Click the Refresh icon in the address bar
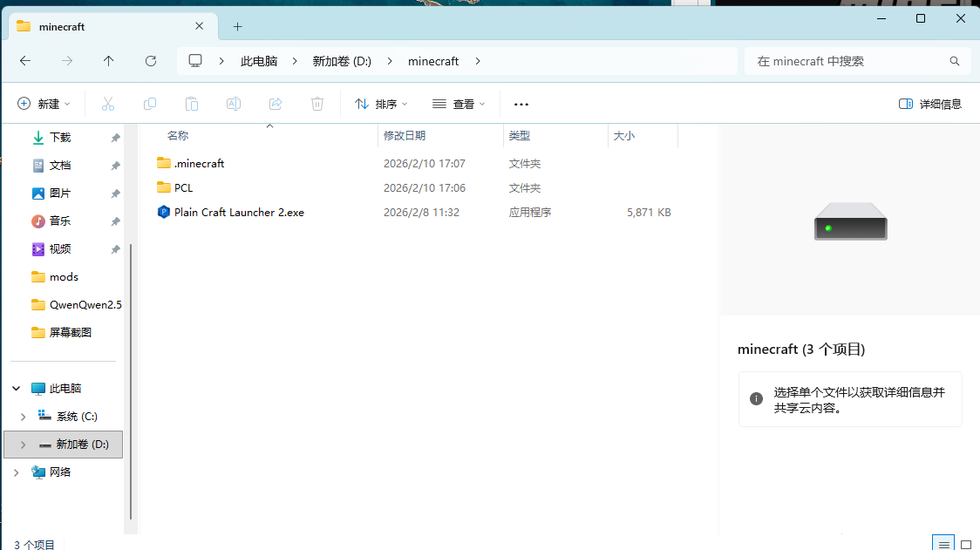980x550 pixels. point(150,60)
